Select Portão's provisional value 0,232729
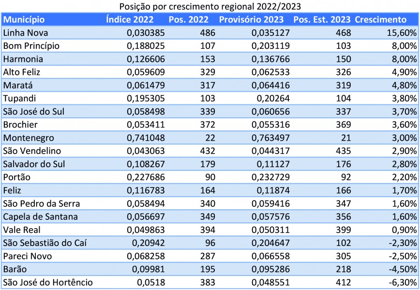 (268, 177)
